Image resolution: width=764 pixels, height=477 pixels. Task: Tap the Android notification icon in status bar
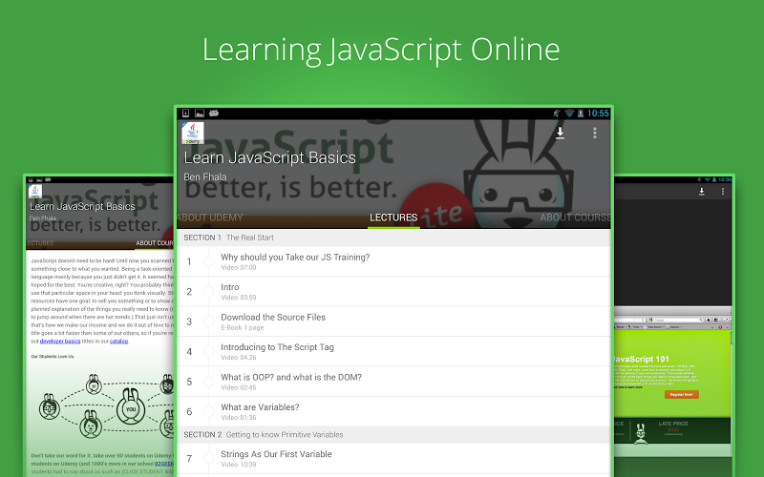coord(213,113)
